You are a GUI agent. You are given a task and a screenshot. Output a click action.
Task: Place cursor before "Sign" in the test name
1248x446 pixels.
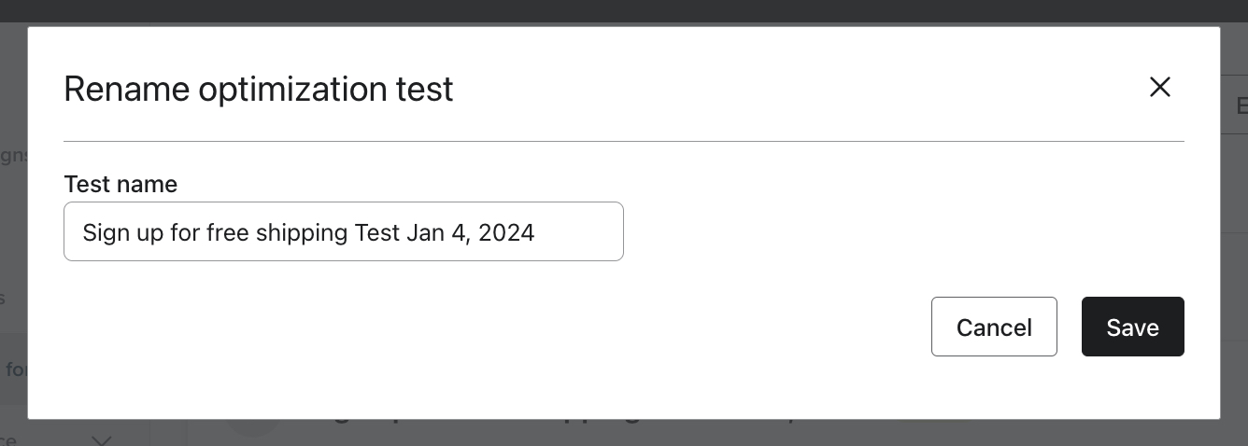pos(83,232)
